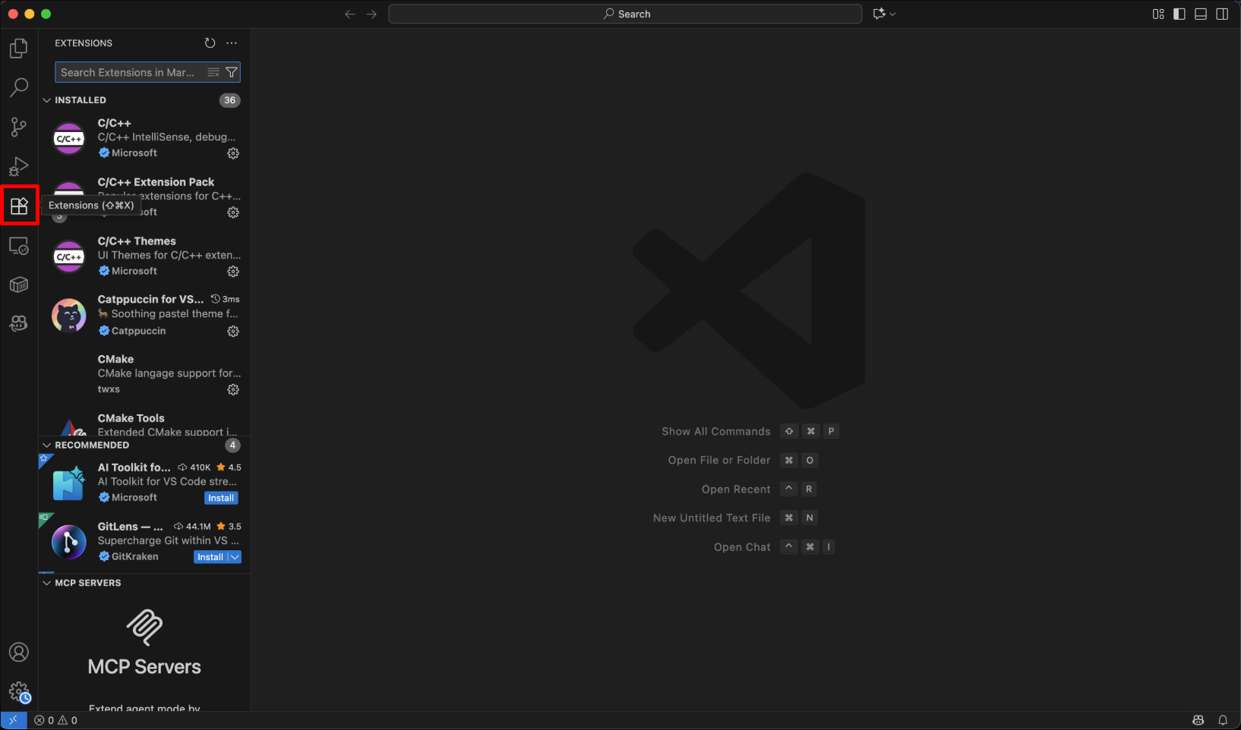Open the Search view in activity bar
This screenshot has height=730, width=1241.
[x=19, y=87]
